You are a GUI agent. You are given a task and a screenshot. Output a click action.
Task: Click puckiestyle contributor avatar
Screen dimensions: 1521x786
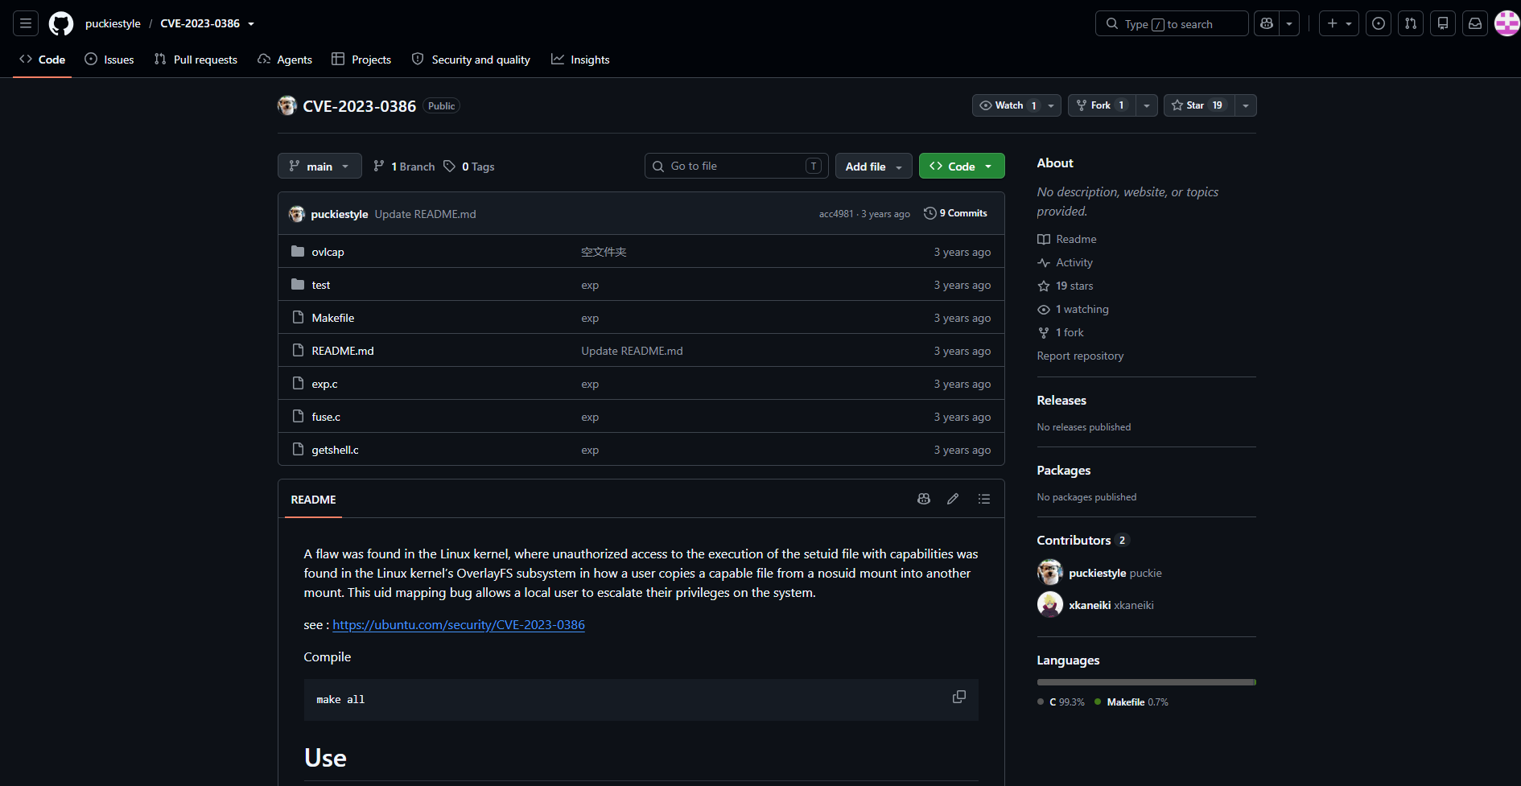[1050, 572]
